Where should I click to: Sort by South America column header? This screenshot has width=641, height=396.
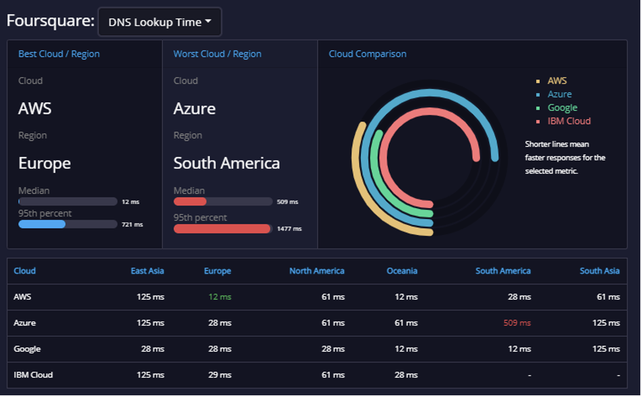[503, 271]
